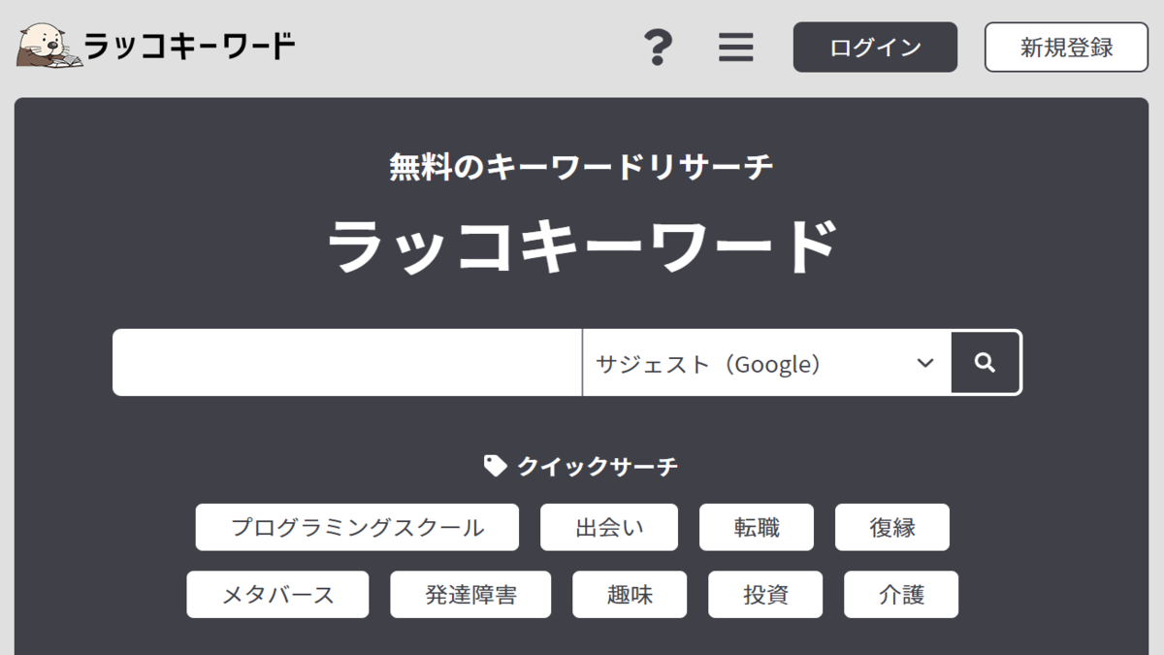Click the 復縁 quick search tag

[x=892, y=528]
